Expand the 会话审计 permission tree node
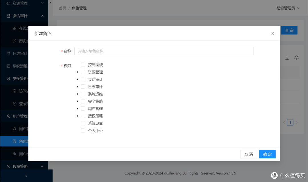Viewport: 308px width, 182px height. (78, 79)
